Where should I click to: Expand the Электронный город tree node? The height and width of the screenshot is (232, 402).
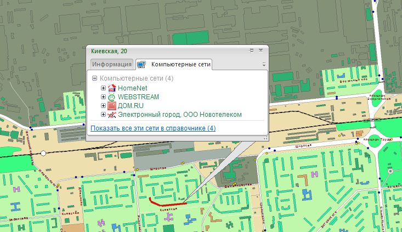[x=103, y=114]
